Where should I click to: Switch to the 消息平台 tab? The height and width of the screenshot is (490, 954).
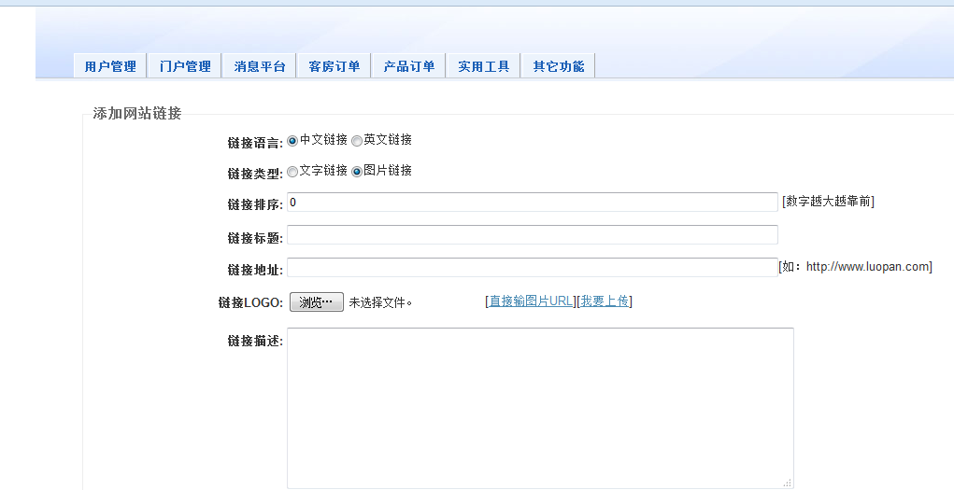(260, 66)
